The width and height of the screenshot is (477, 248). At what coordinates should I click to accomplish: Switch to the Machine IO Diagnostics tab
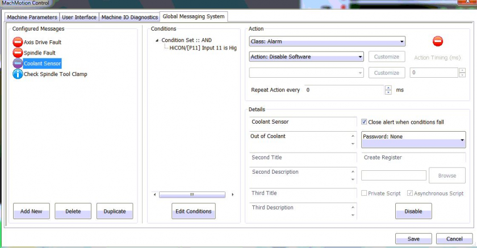point(129,18)
